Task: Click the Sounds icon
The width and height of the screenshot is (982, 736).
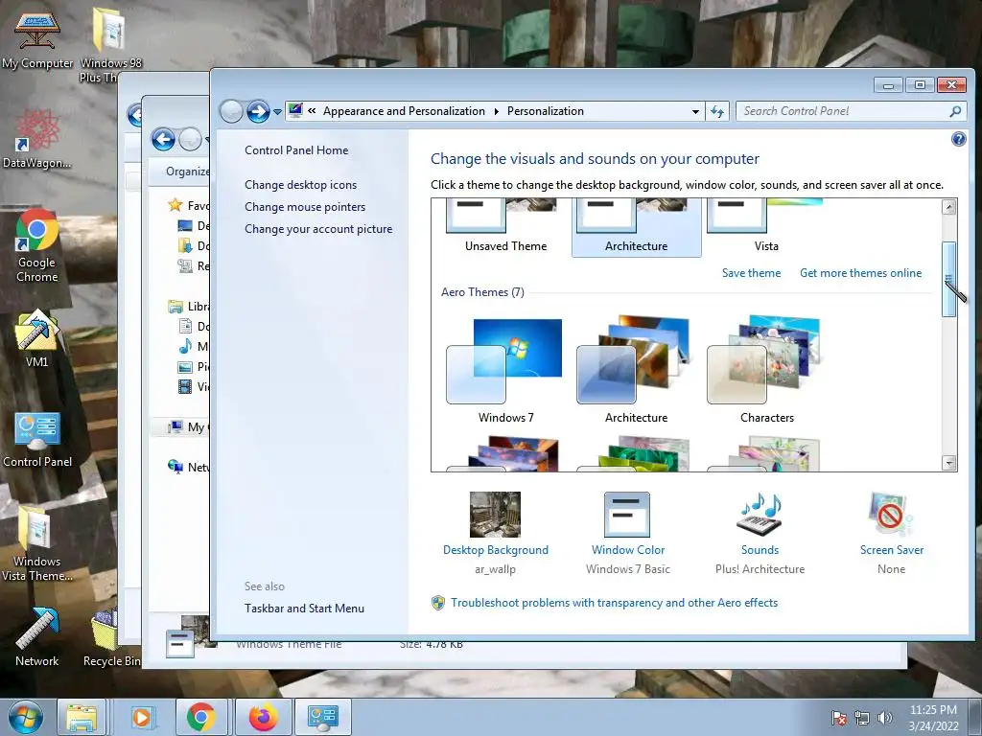Action: point(760,515)
